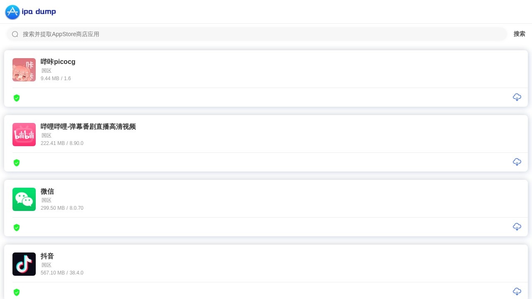Screen dimensions: 532x299
Task: Click 哔哩哔哩 green shield badge
Action: point(17,163)
